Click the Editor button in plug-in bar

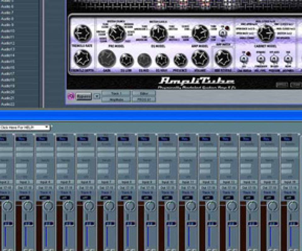point(144,93)
